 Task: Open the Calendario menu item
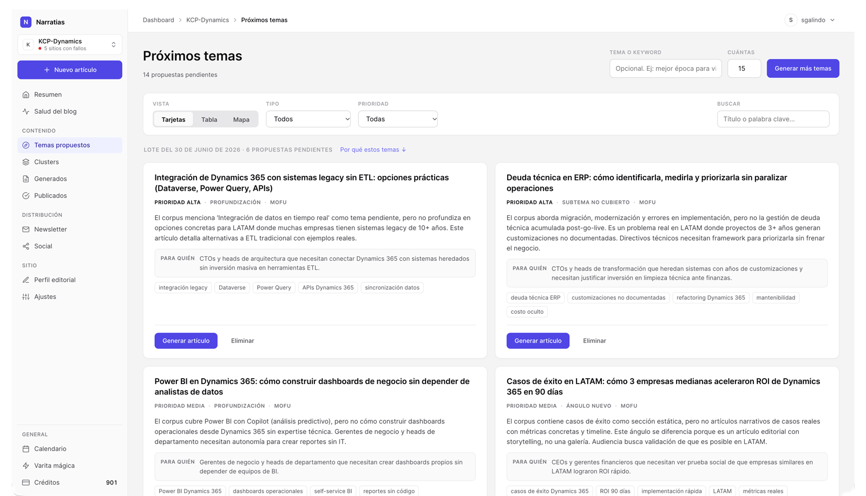[x=70, y=449]
